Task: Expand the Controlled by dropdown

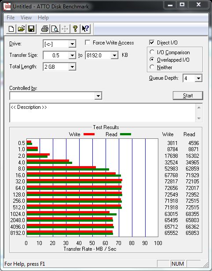Action: coord(98,96)
